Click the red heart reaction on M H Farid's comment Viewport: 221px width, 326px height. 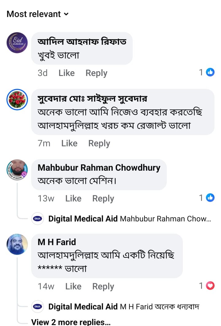point(210,286)
